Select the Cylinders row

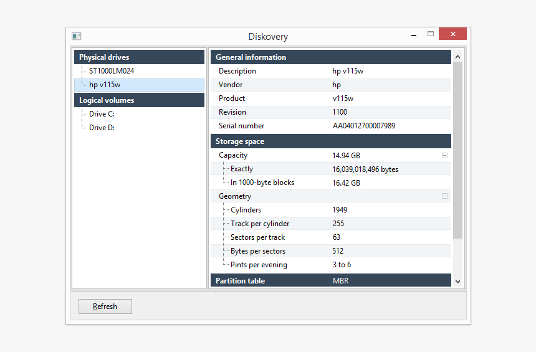click(330, 210)
